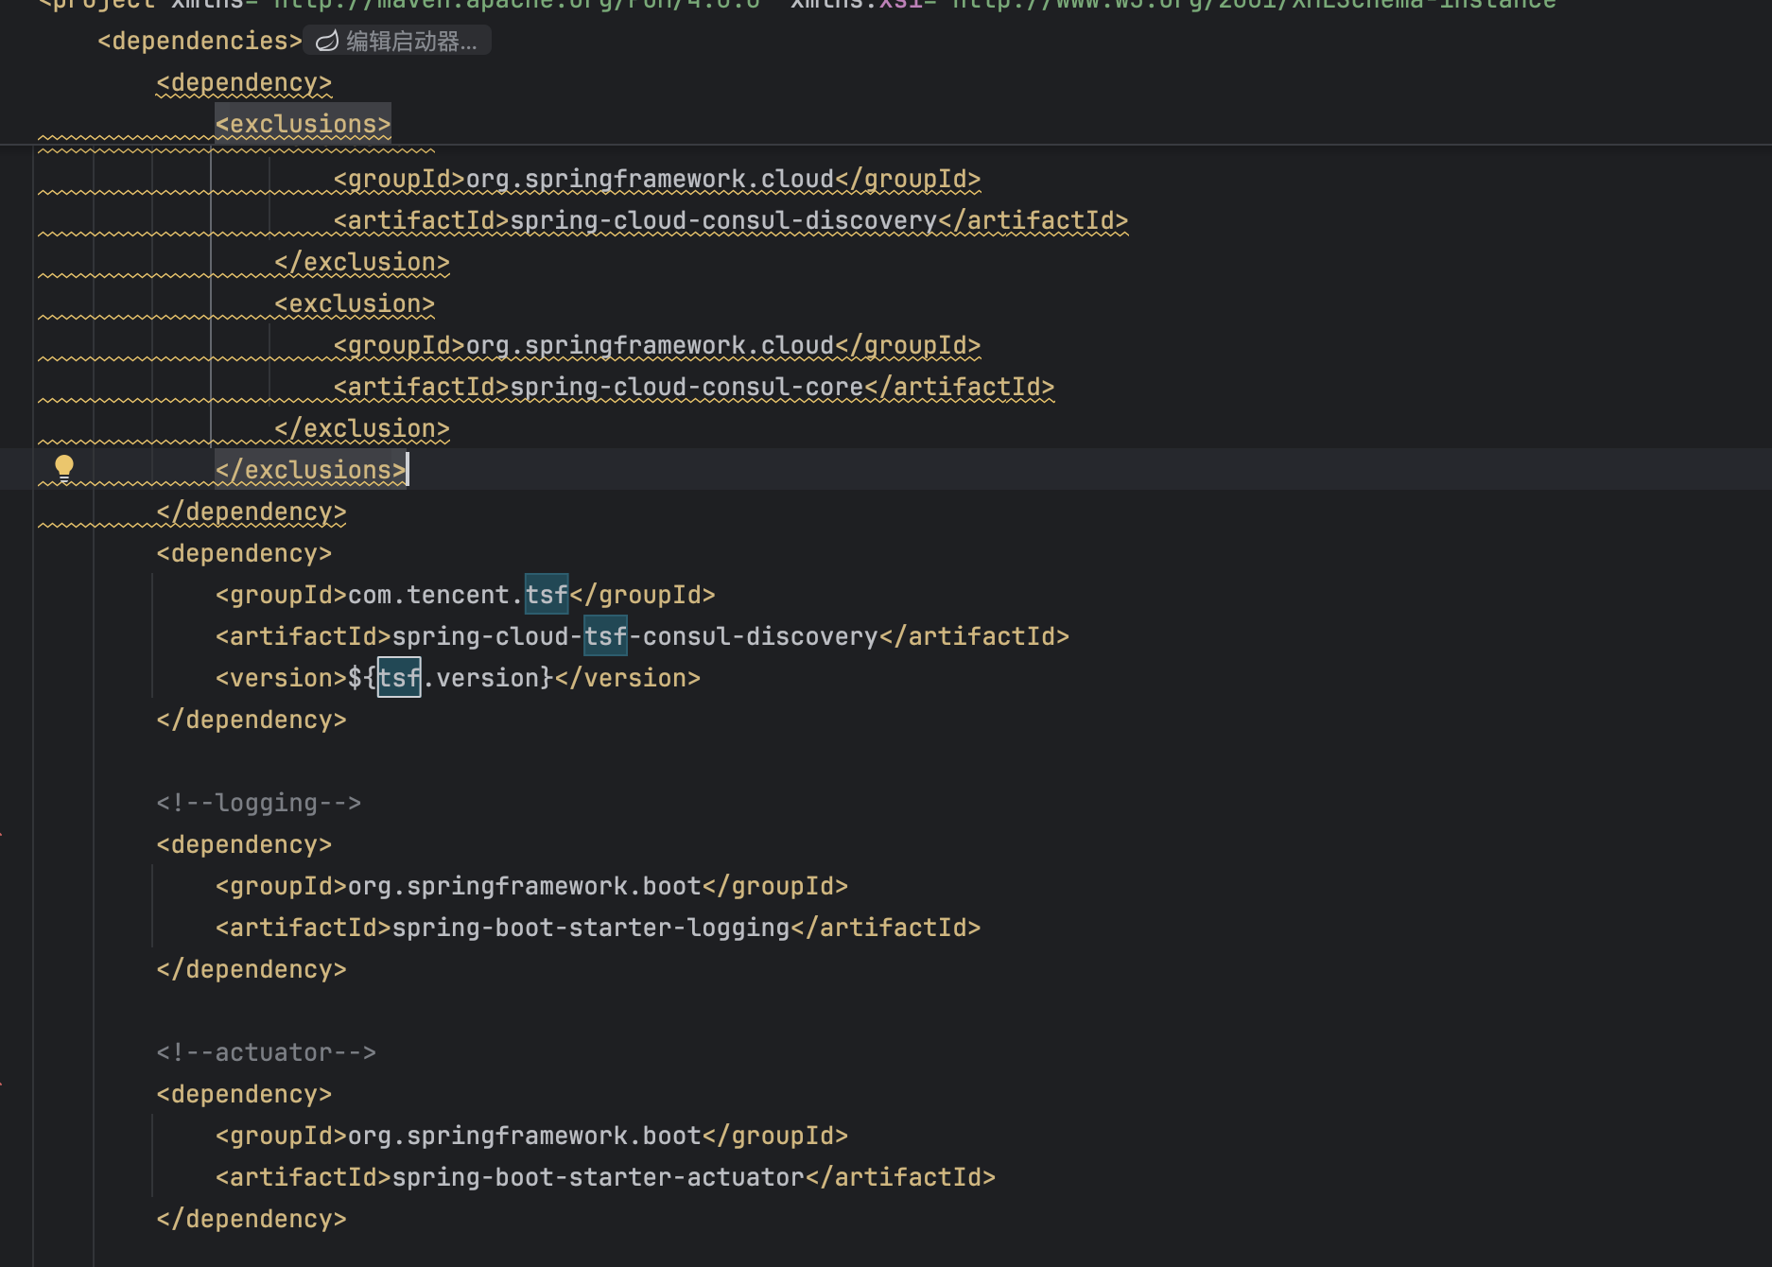Image resolution: width=1772 pixels, height=1267 pixels.
Task: Click the <dependency> tag below the logging comment
Action: [244, 844]
